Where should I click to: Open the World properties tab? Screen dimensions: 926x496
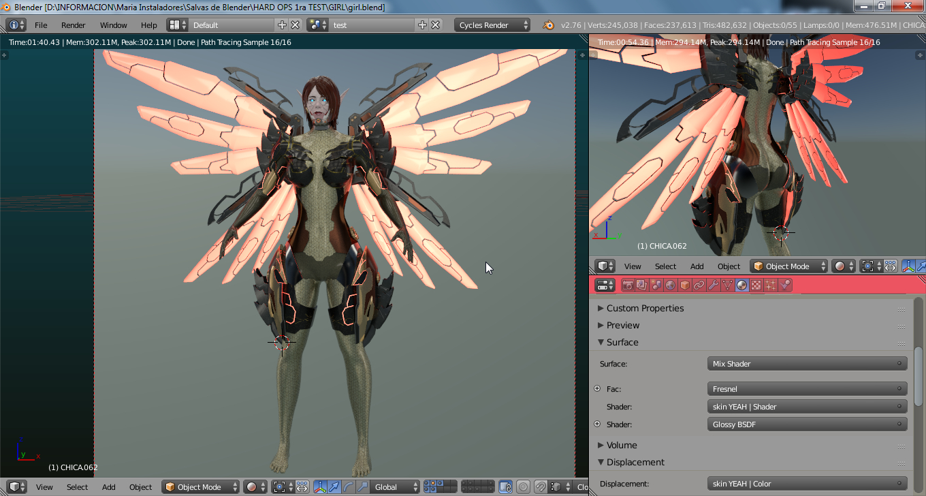(x=671, y=285)
